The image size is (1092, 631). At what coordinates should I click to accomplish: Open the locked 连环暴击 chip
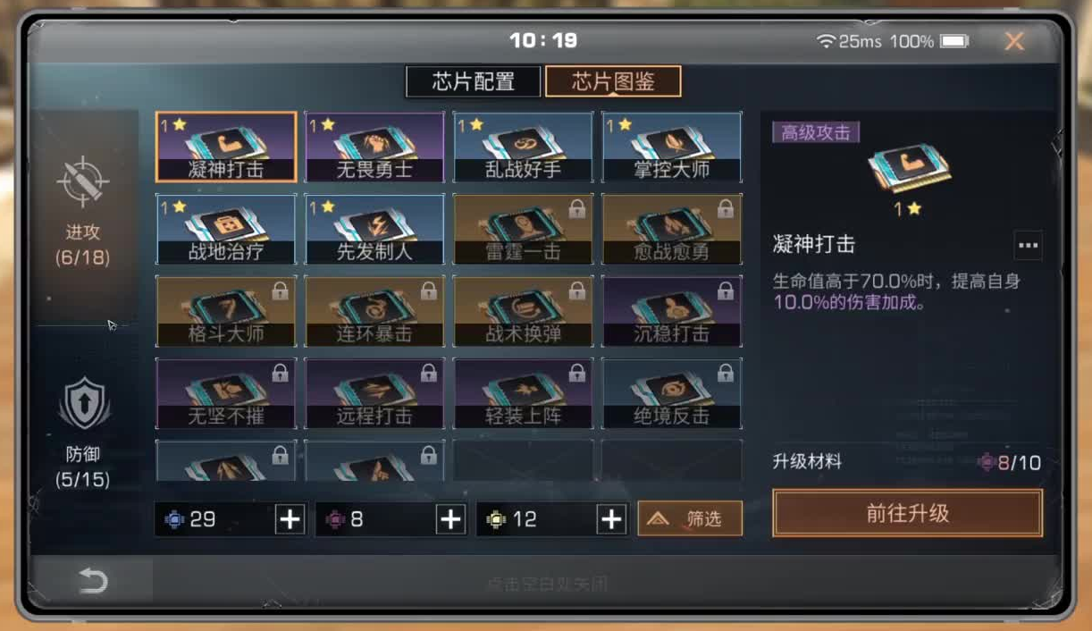pos(374,311)
